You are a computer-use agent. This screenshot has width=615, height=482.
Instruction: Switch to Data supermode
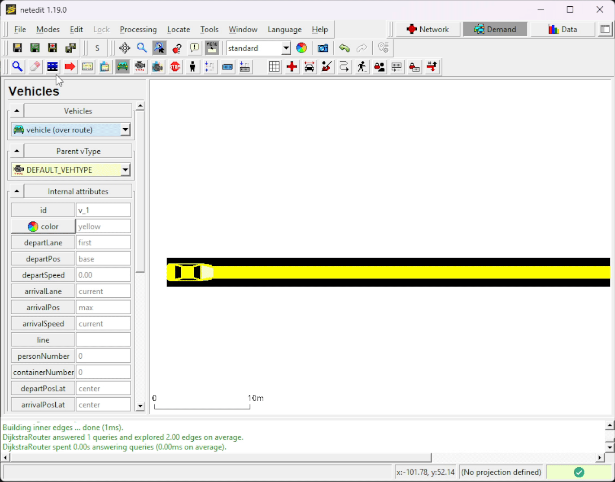[562, 30]
